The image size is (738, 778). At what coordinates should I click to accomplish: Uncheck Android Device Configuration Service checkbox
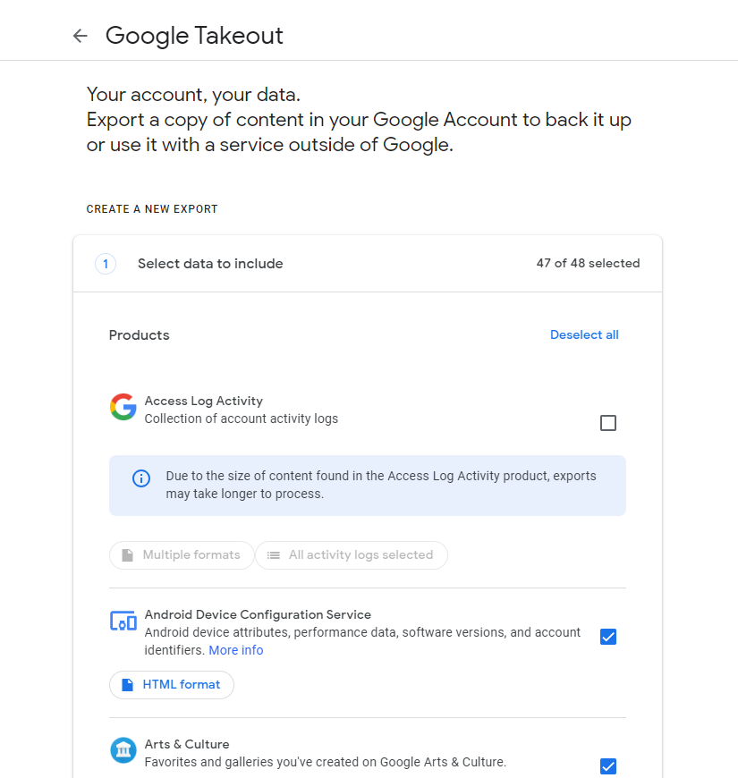tap(608, 637)
